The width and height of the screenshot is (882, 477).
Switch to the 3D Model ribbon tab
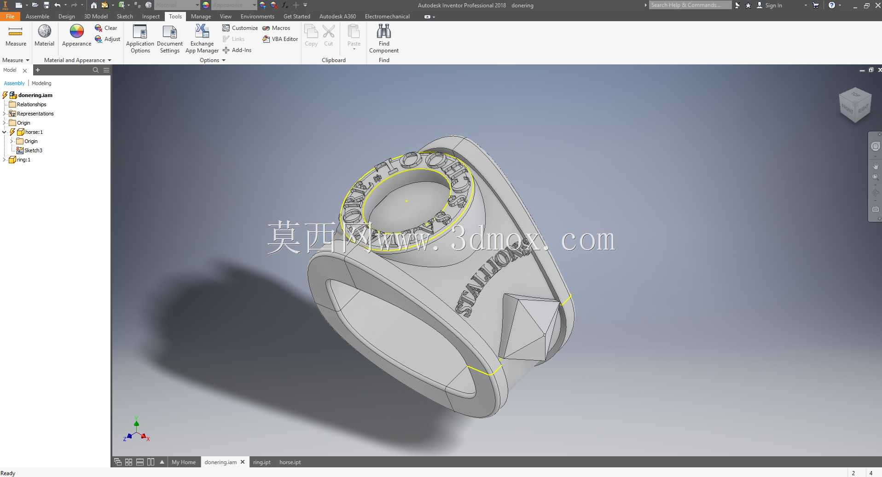(96, 16)
